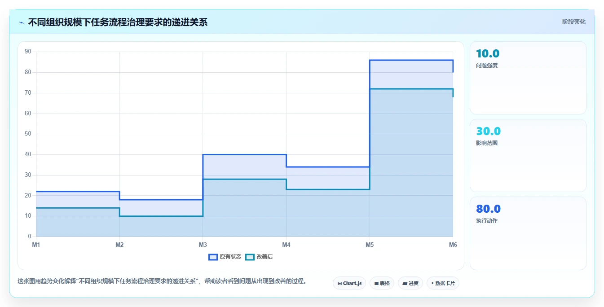Viewport: 604px width, 307px height.
Task: Toggle the 改善后 legend swatch
Action: [x=250, y=257]
